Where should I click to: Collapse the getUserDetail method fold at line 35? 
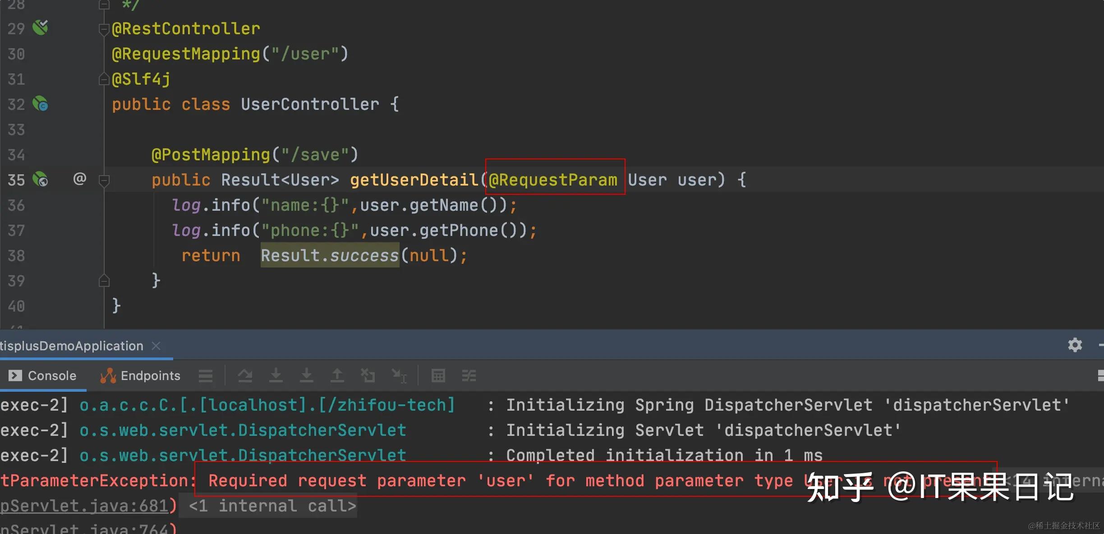[x=104, y=181]
